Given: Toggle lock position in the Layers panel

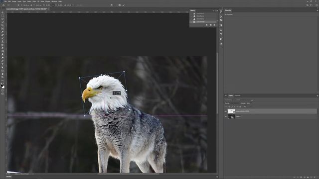Looking at the screenshot, I should 235,106.
